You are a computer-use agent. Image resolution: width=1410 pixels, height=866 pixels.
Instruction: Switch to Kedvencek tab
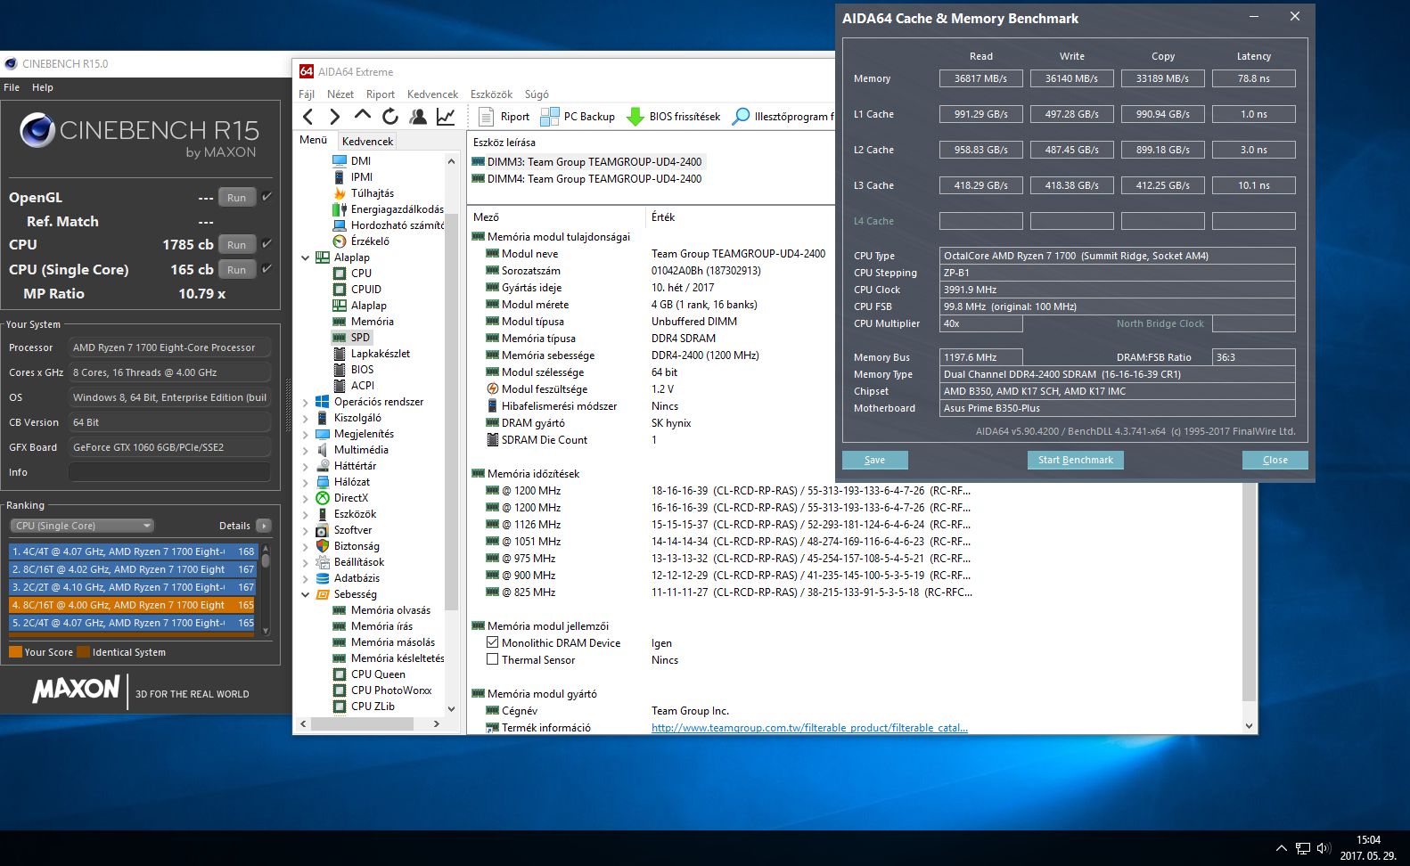coord(367,141)
